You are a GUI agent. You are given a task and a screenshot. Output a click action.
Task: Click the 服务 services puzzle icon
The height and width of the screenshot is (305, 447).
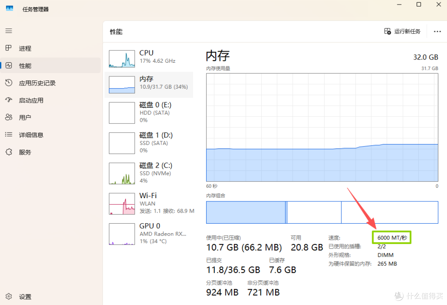(x=9, y=152)
